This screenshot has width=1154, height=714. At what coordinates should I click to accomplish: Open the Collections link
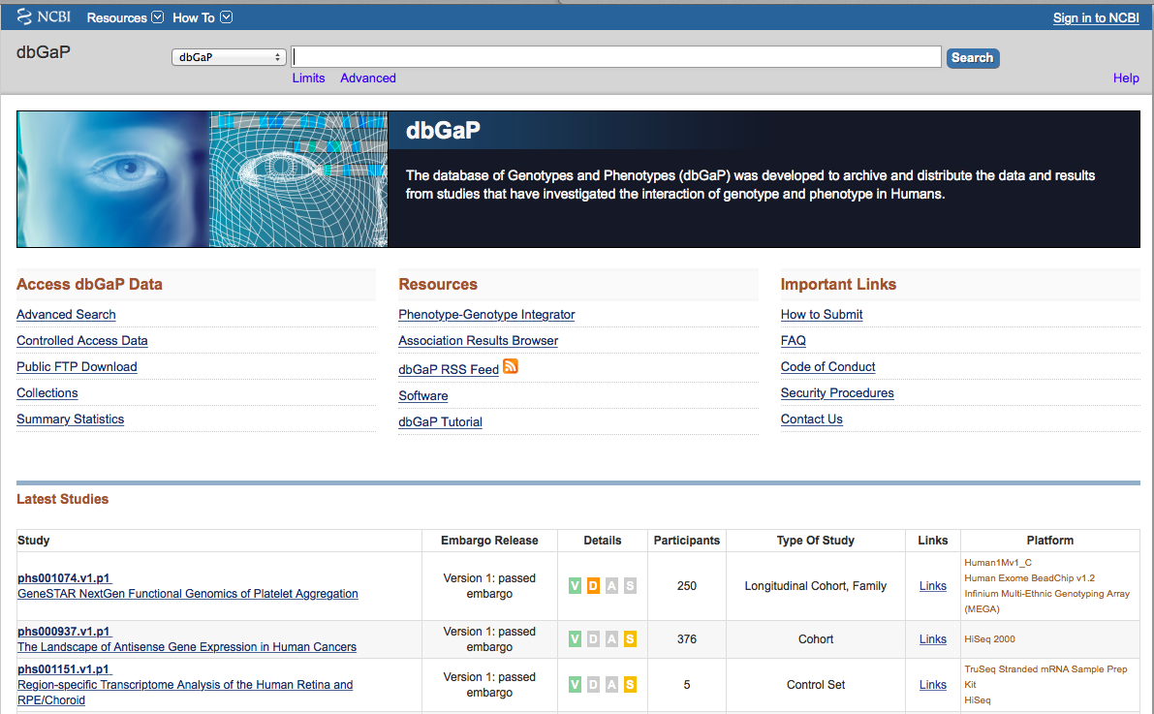click(x=47, y=393)
